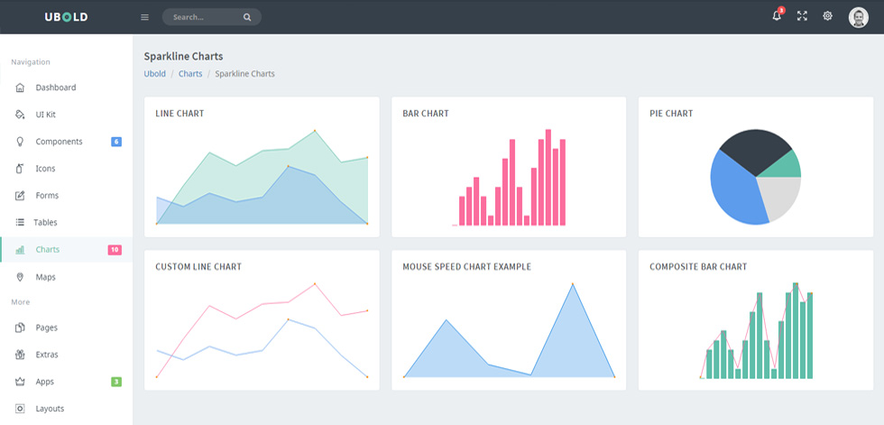Click the Extras gift icon
Screen dimensions: 884x425
[x=20, y=355]
